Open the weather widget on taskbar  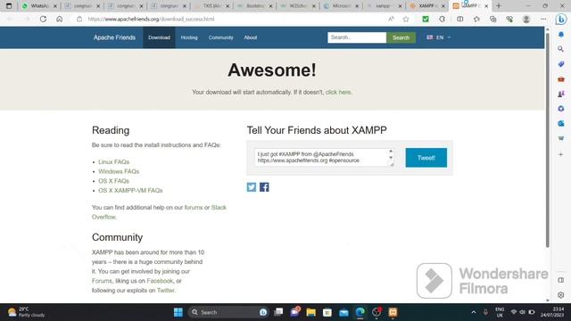26,312
